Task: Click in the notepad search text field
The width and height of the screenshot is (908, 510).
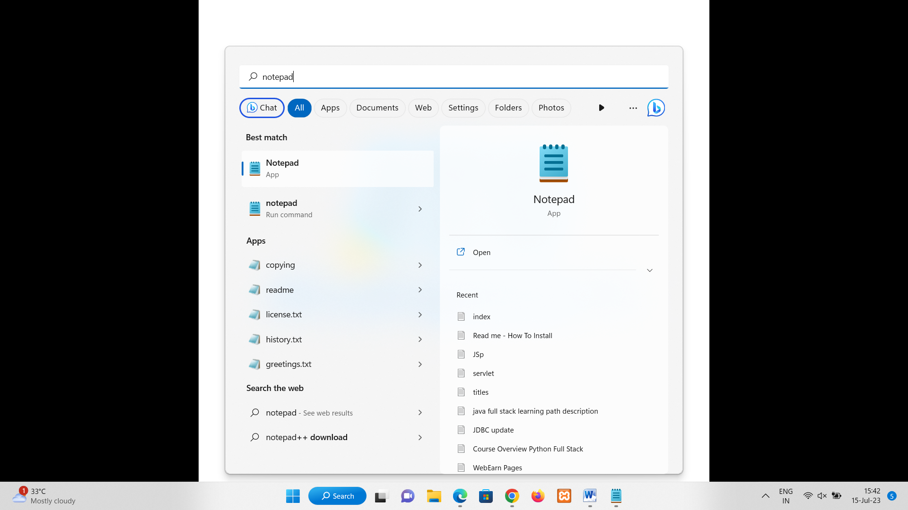Action: click(x=454, y=76)
